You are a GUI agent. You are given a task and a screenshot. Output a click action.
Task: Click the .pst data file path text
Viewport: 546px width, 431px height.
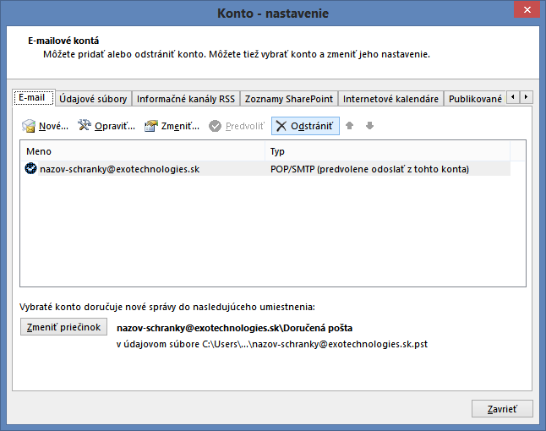click(x=272, y=344)
